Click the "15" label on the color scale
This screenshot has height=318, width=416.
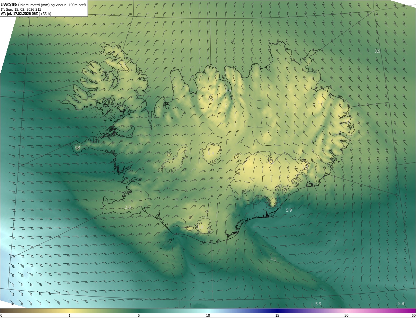pos(277,316)
